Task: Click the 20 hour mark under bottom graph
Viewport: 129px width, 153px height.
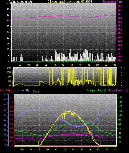Action: click(x=98, y=149)
